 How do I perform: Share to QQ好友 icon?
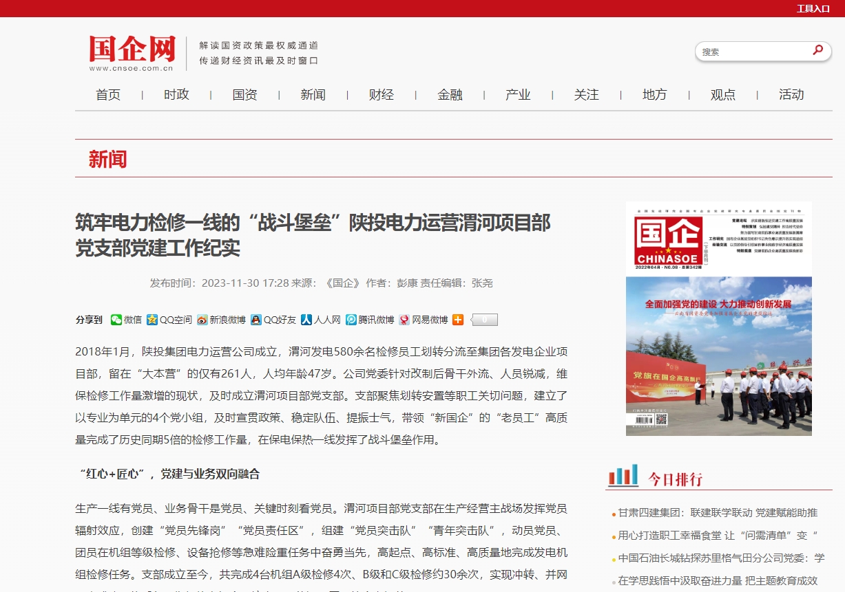tap(256, 320)
